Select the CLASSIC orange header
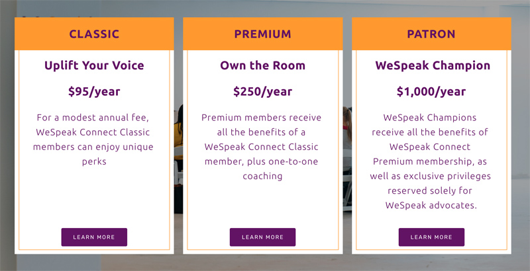Image resolution: width=530 pixels, height=271 pixels. [x=94, y=34]
